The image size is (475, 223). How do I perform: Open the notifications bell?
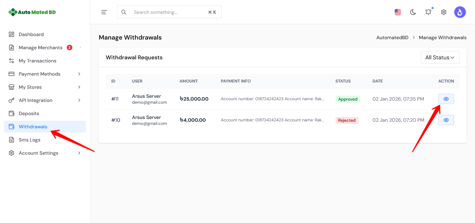pos(428,12)
